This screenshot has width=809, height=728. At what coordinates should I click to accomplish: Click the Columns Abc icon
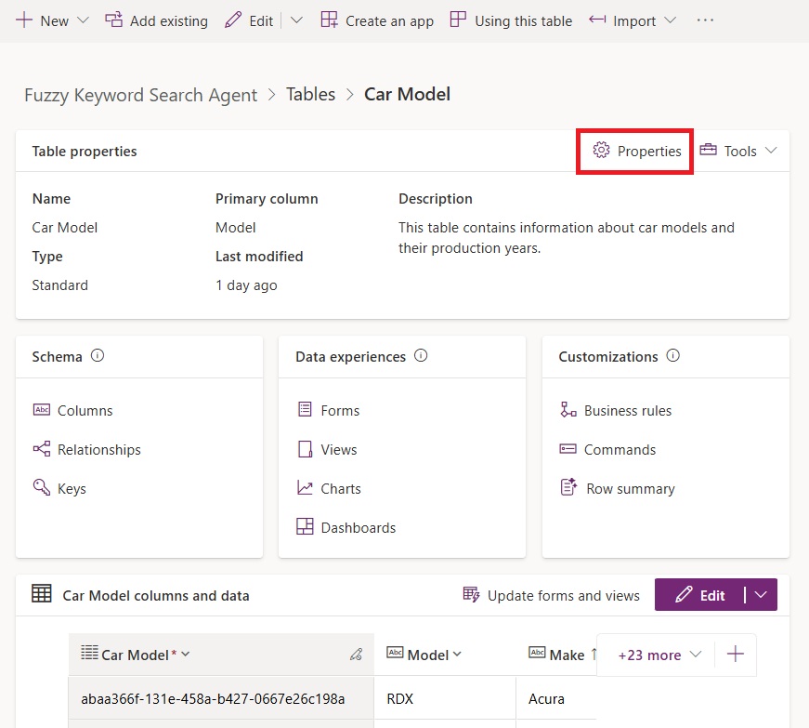[42, 409]
